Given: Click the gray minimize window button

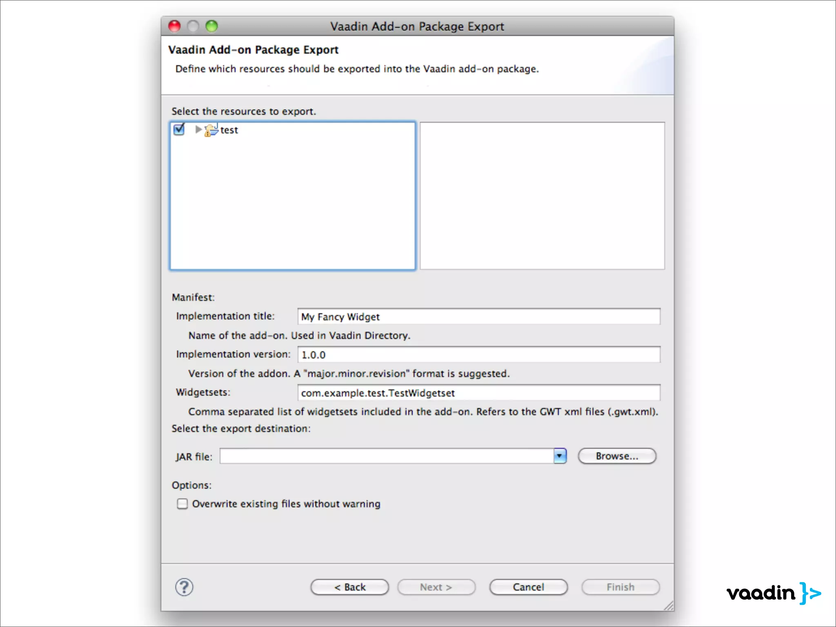Looking at the screenshot, I should click(193, 26).
